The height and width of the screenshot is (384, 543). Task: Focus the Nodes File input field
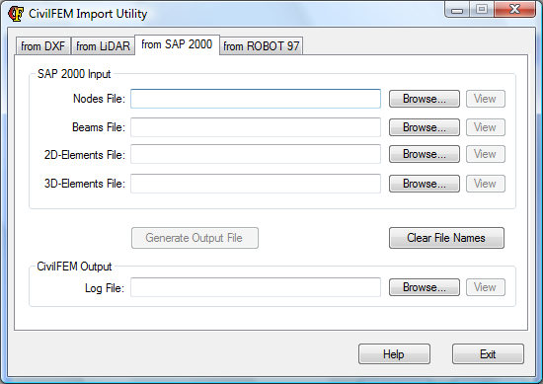point(256,99)
